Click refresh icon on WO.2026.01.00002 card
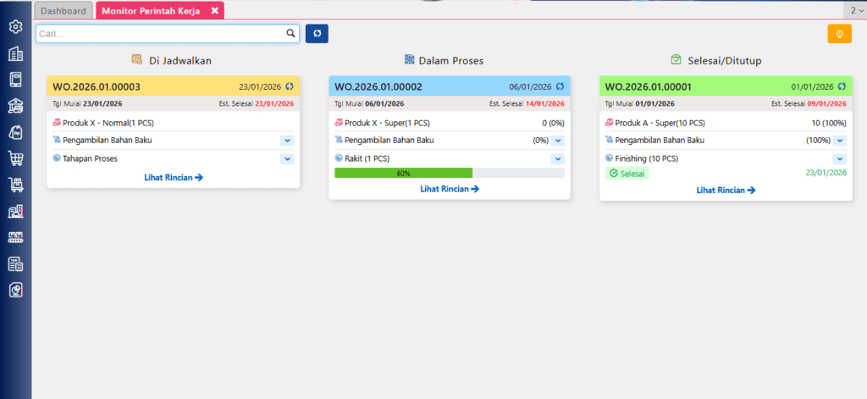The image size is (867, 399). pos(560,86)
